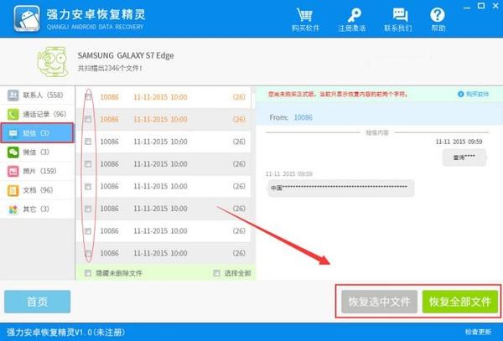Viewport: 503px width, 341px height.
Task: Check the 选择全部 box
Action: coord(217,273)
